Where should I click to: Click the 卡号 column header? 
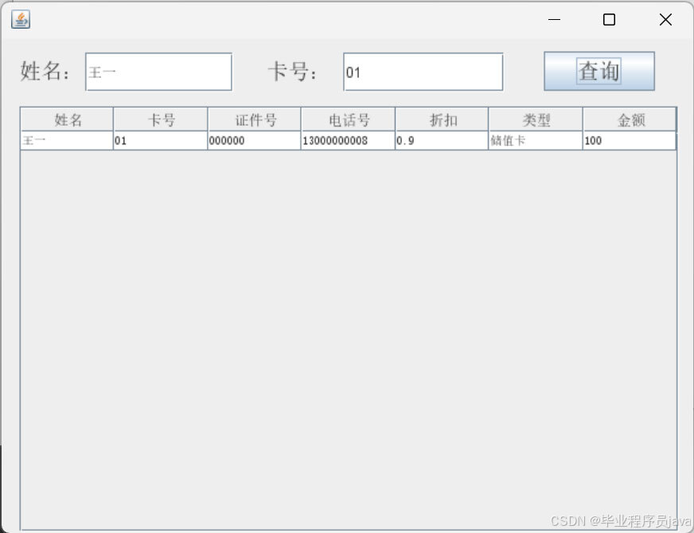[x=158, y=120]
